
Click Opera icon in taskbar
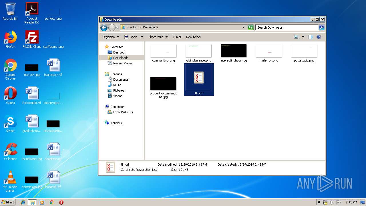(x=61, y=202)
